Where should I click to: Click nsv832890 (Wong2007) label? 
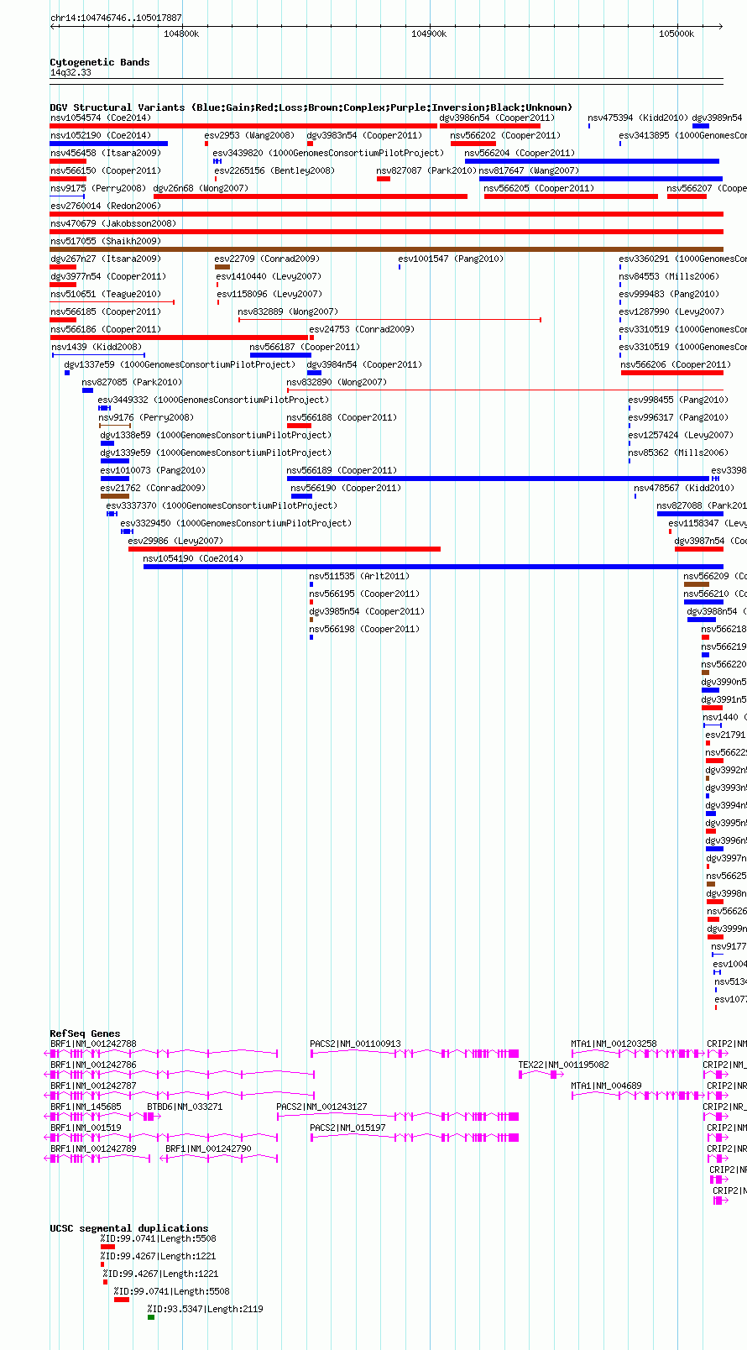pyautogui.click(x=337, y=382)
